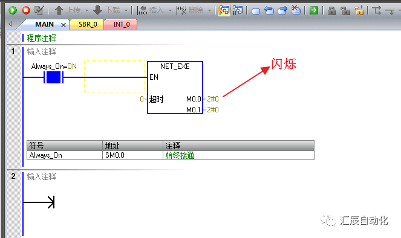Screen dimensions: 401x238
Task: Click the toggle bookmark icon
Action: click(x=256, y=11)
